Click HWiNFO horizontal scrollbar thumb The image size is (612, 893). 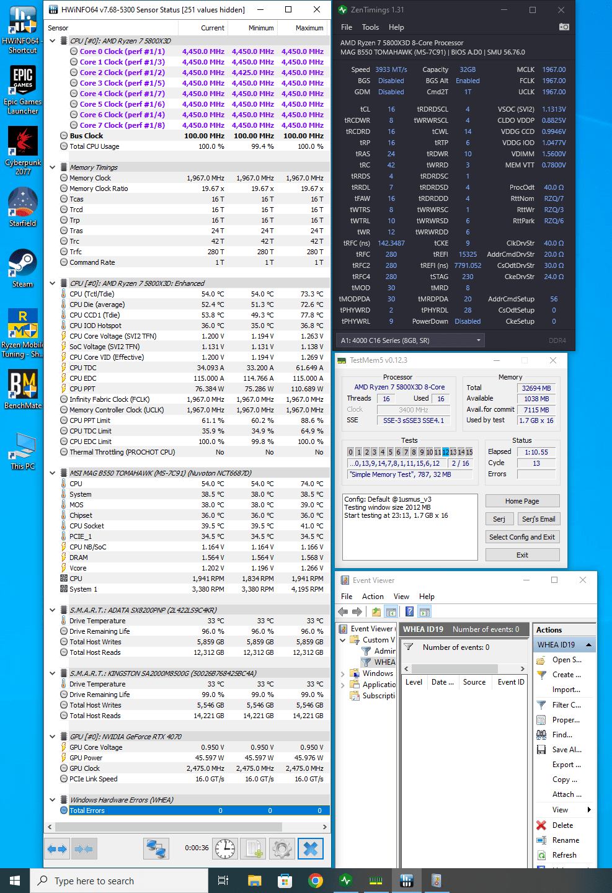click(168, 827)
